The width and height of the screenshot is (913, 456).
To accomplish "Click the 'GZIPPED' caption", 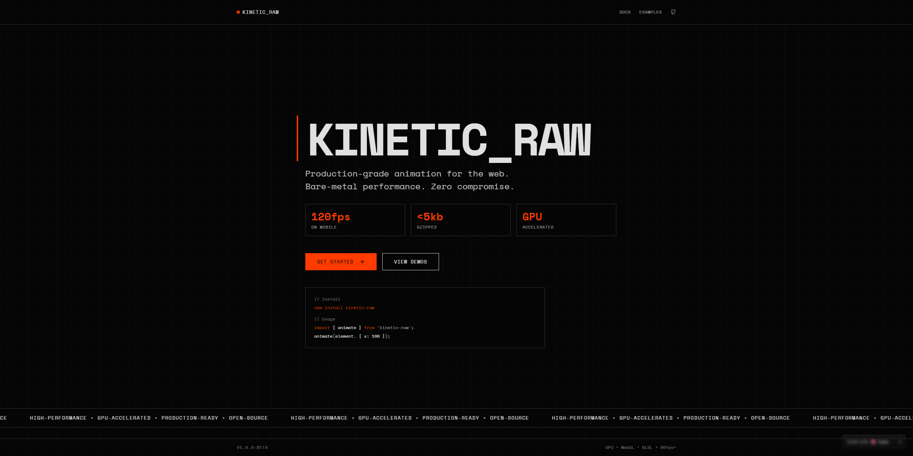I will 427,227.
